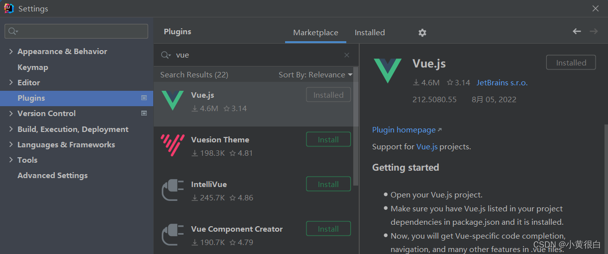Expand the Appearance & Behavior node
608x254 pixels.
(11, 52)
